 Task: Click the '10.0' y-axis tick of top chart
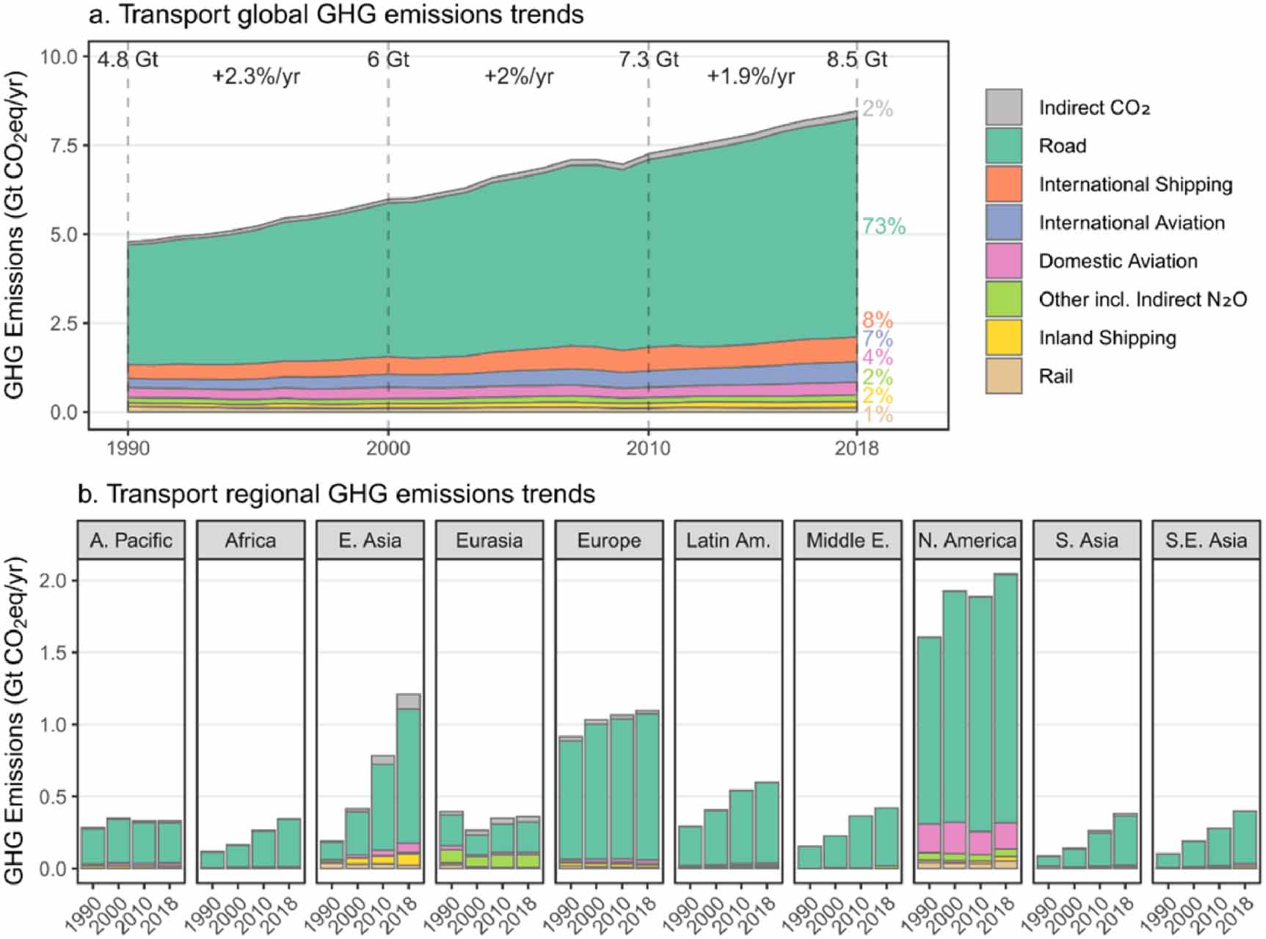click(59, 57)
